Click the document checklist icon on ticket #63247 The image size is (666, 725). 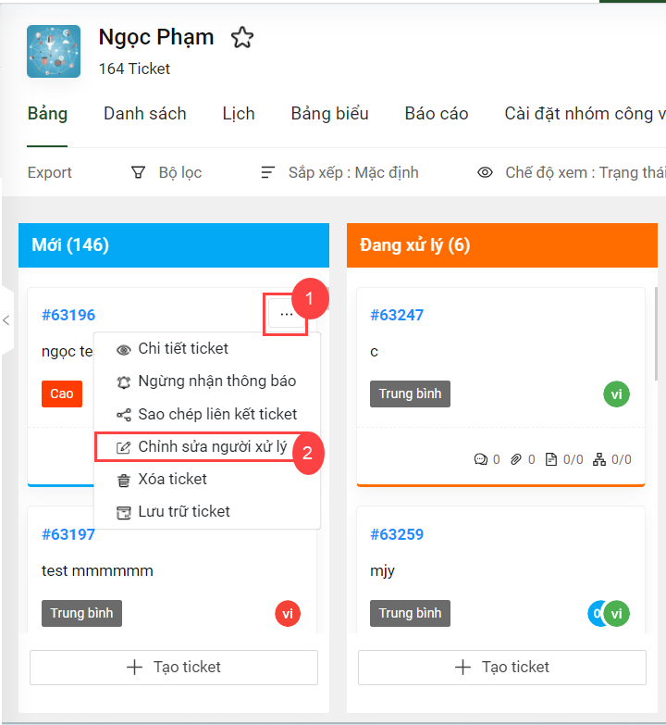click(x=551, y=459)
